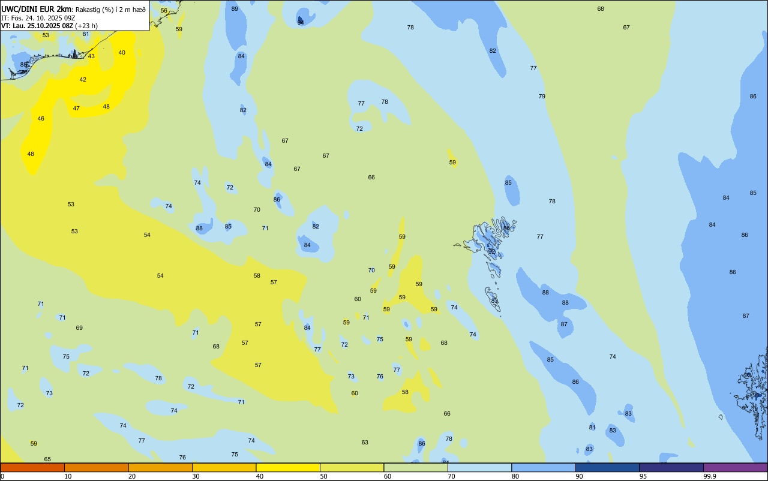Click the 10–20% orange legend swatch
This screenshot has height=481, width=768.
coord(97,467)
